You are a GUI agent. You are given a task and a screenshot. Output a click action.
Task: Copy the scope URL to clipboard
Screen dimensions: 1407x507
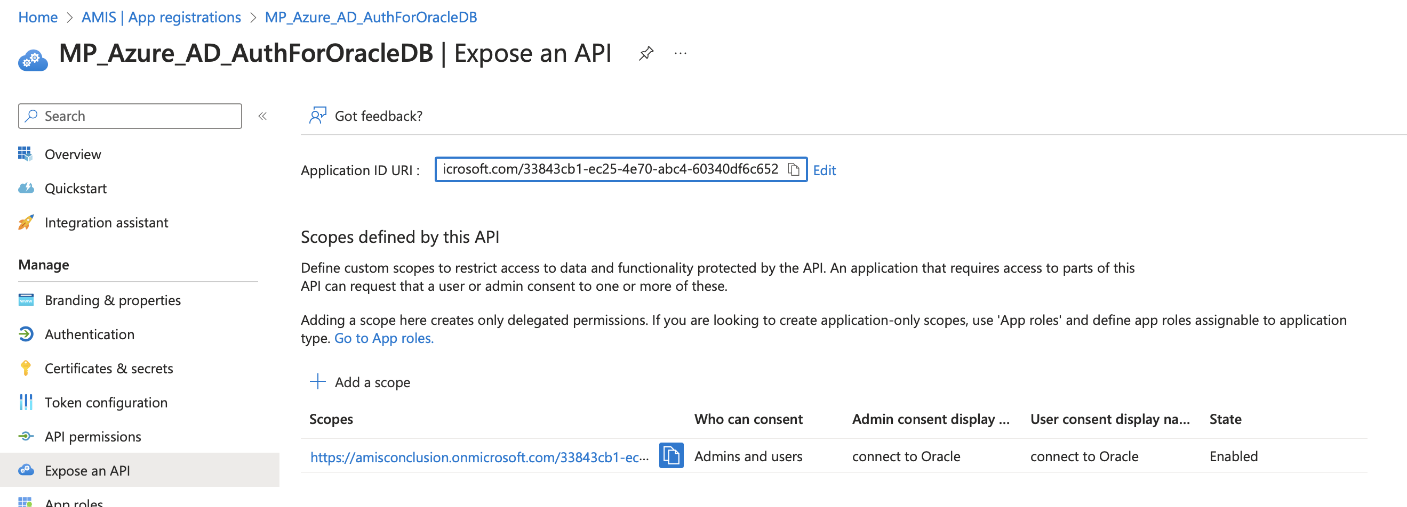671,456
